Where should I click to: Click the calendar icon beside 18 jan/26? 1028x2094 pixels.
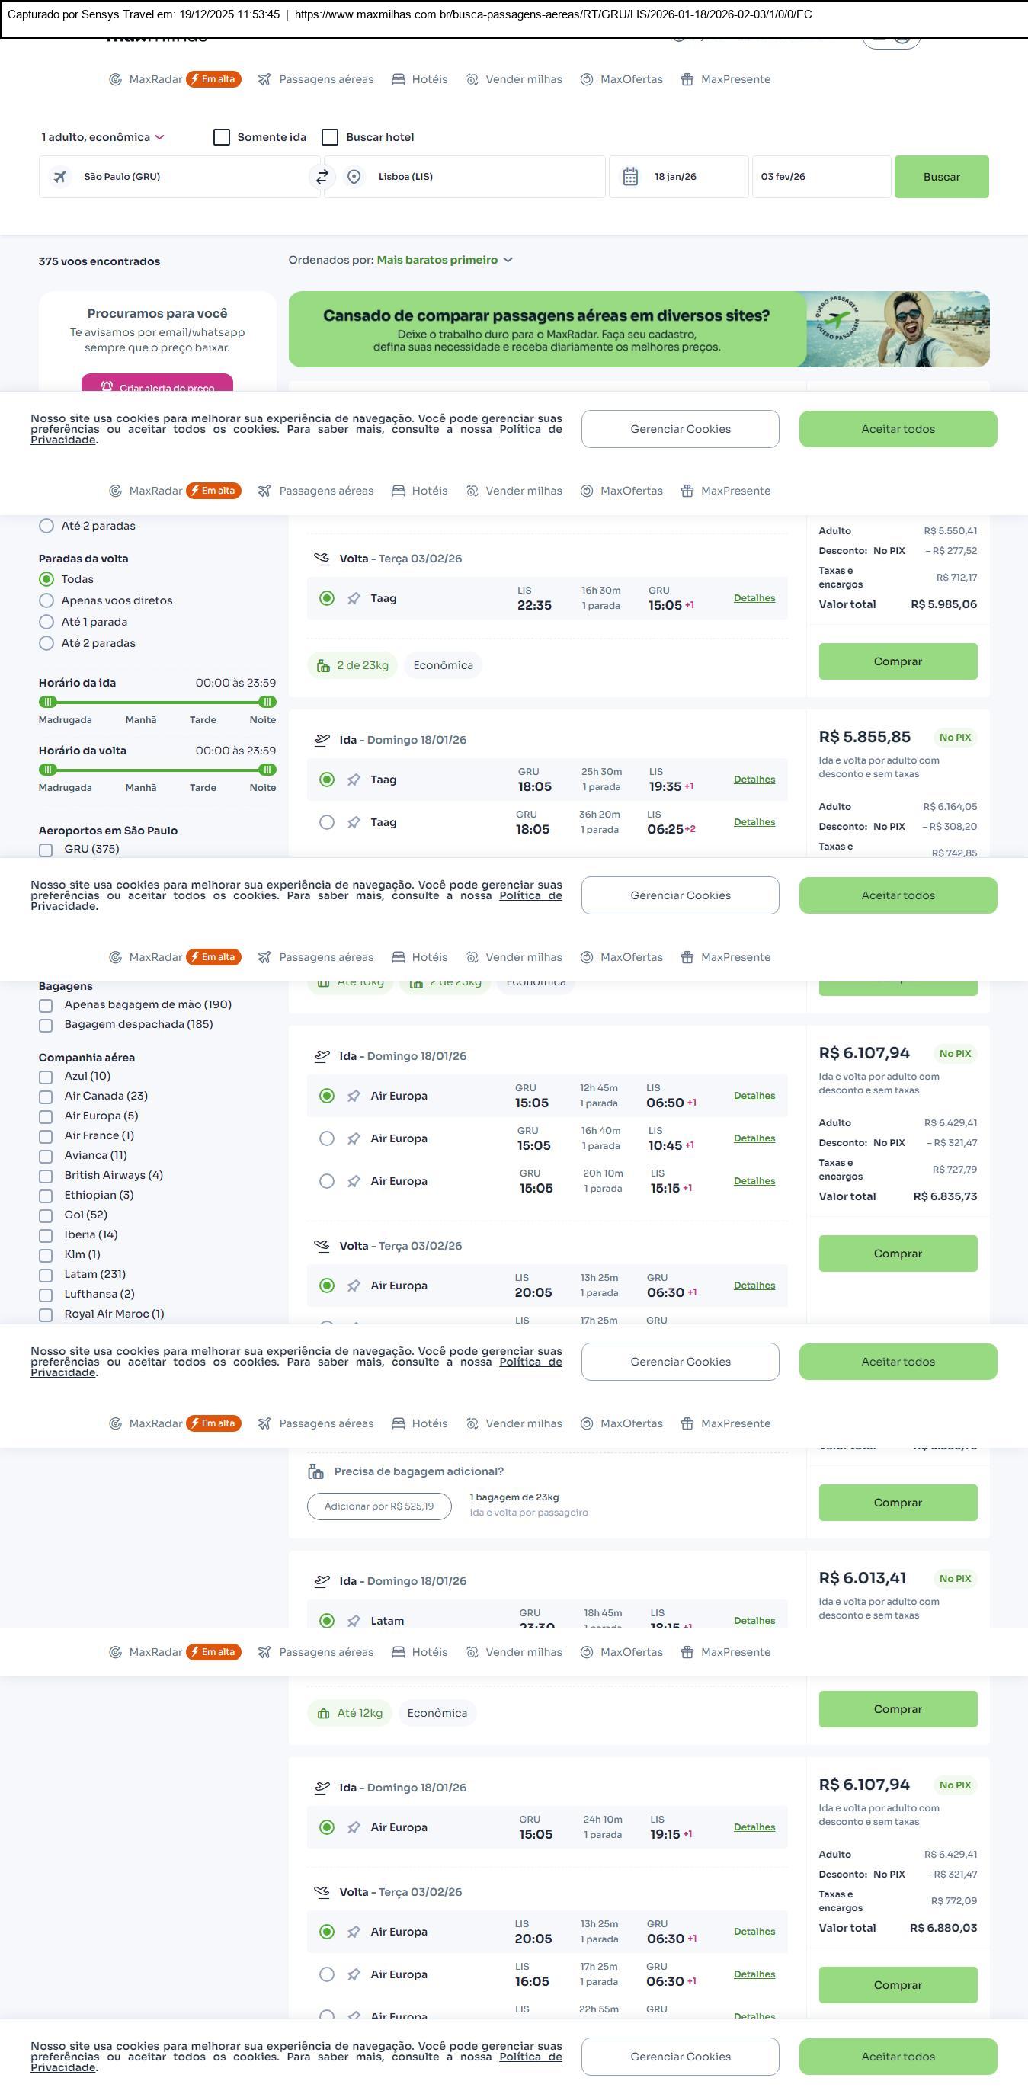(629, 176)
